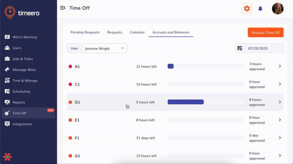The width and height of the screenshot is (293, 164).
Task: Click the orange settings gear icon
Action: [x=247, y=8]
